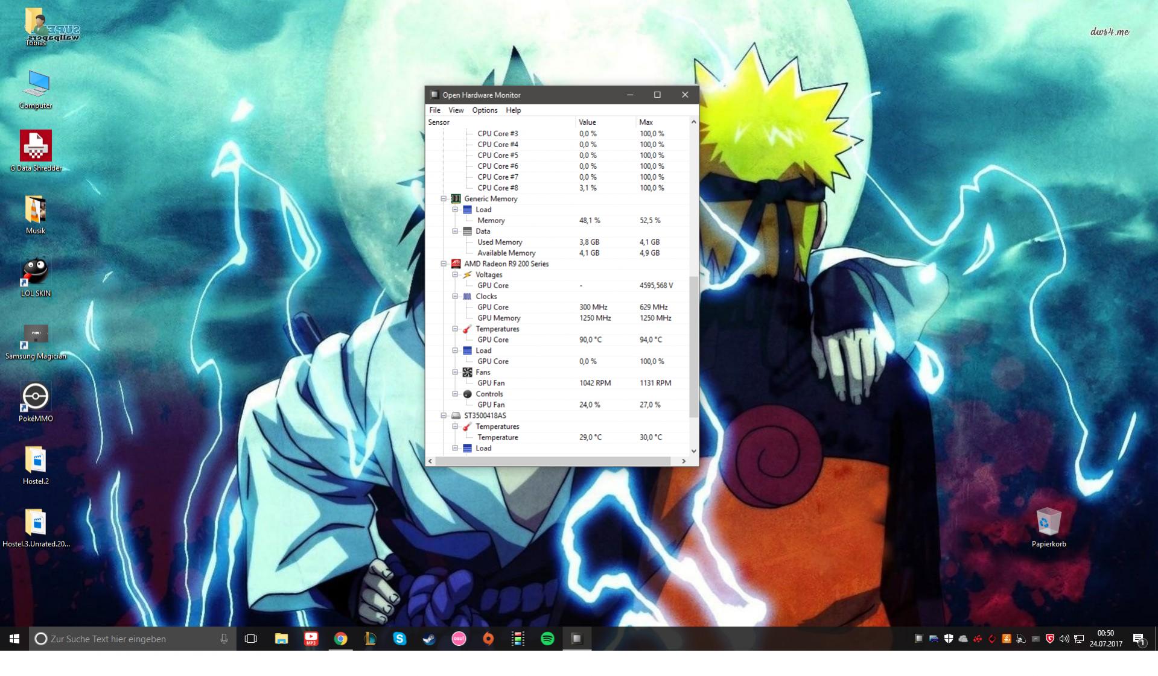Click the ST3500418AS hard drive icon
The height and width of the screenshot is (676, 1158).
456,415
